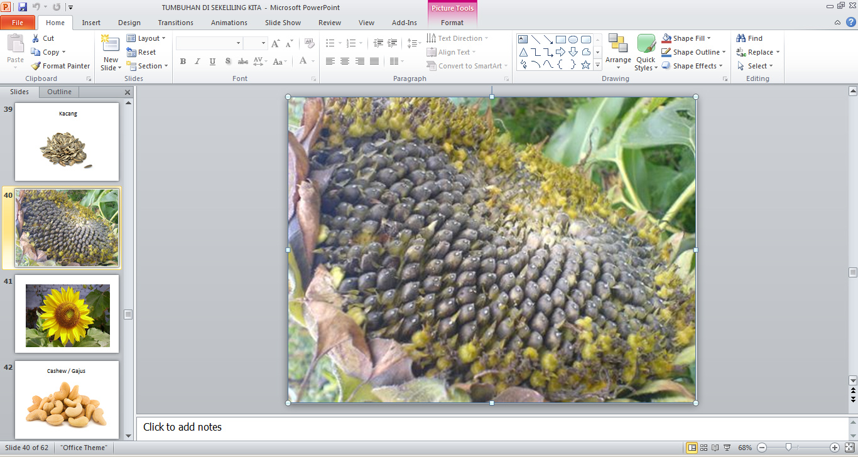
Task: Close the slides thumbnail pane
Action: click(128, 92)
